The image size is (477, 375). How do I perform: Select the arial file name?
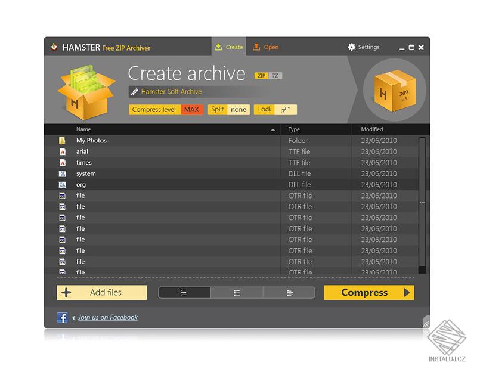82,151
